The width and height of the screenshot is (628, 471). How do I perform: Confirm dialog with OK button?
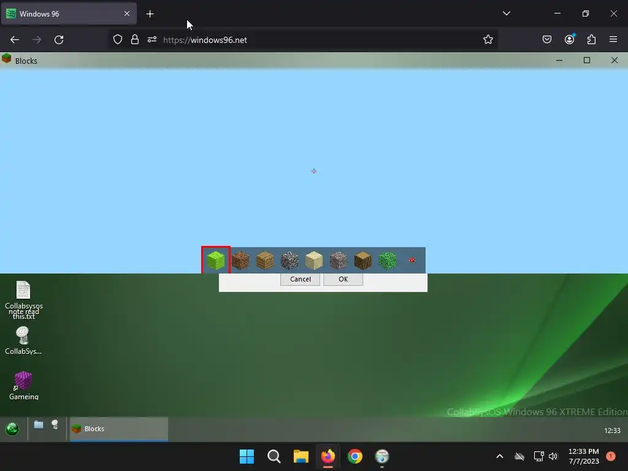[x=343, y=279]
